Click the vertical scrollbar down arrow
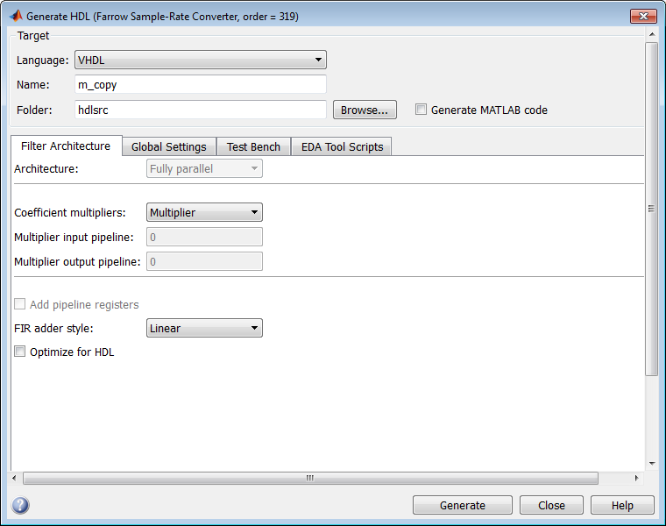666x526 pixels. coord(652,464)
